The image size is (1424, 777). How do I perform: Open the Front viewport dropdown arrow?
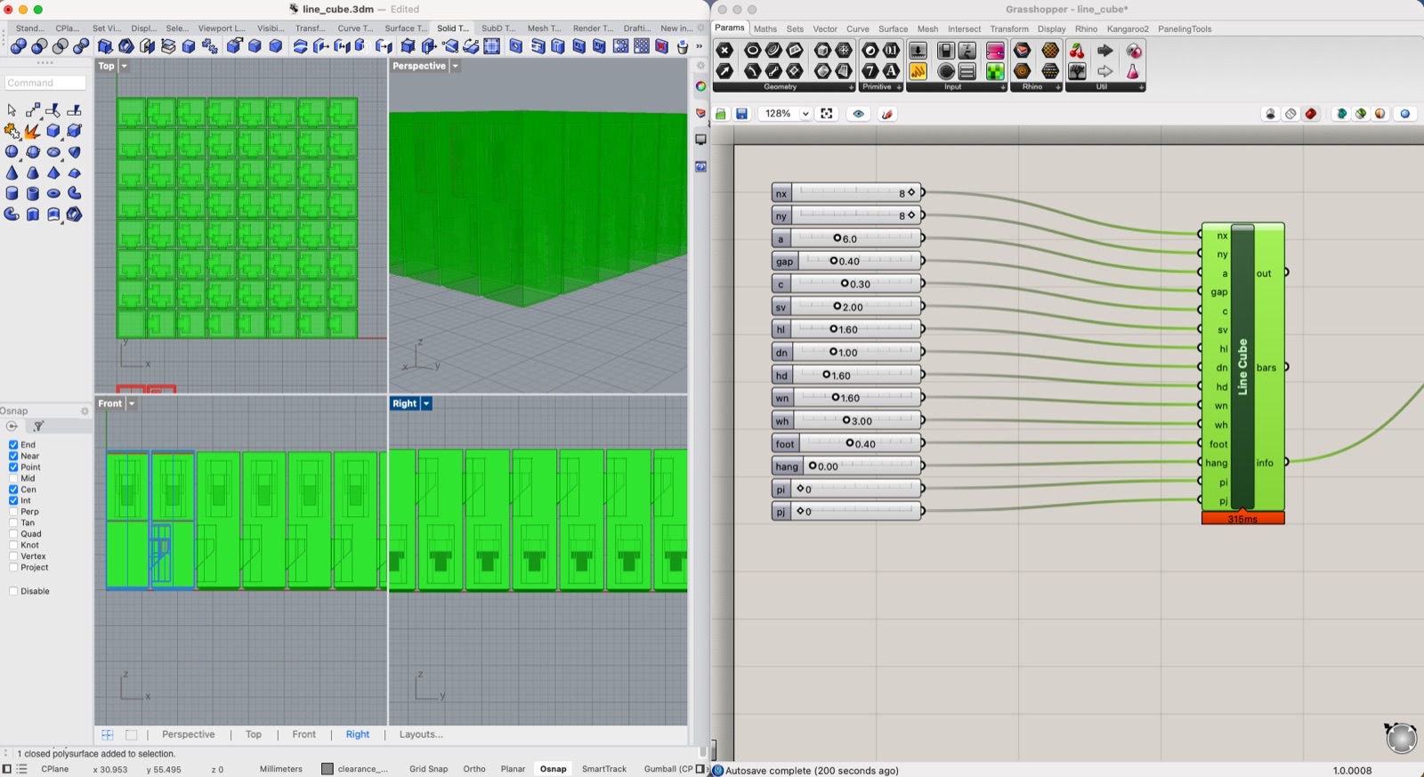coord(132,403)
